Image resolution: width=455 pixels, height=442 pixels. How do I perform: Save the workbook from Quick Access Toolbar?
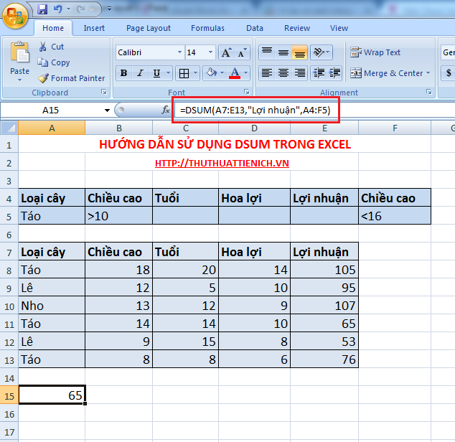(42, 10)
